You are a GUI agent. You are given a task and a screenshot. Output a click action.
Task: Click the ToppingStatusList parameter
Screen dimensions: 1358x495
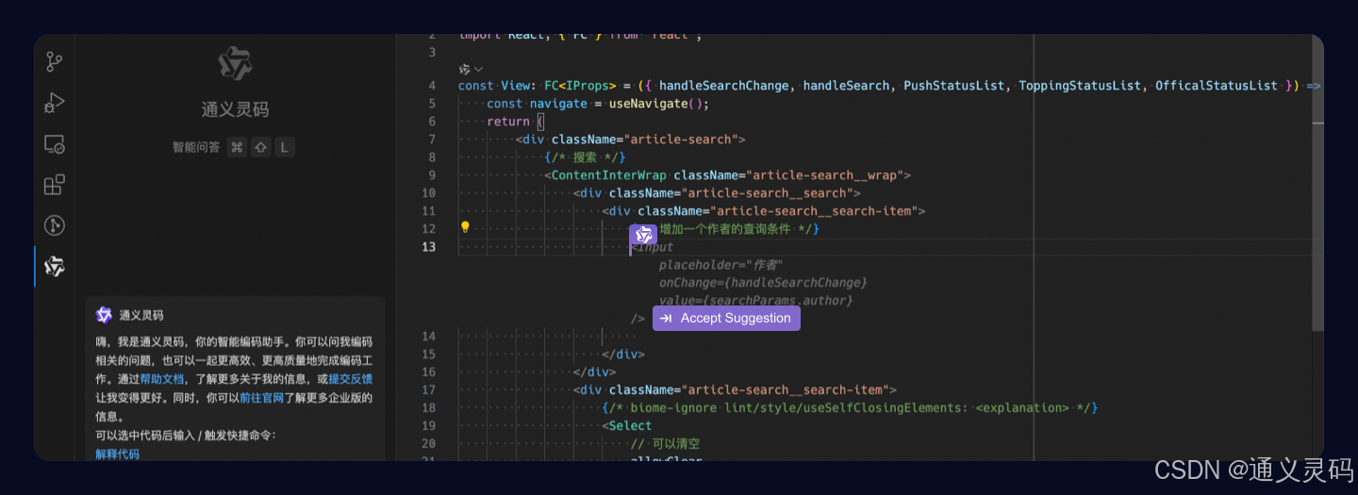tap(1080, 86)
